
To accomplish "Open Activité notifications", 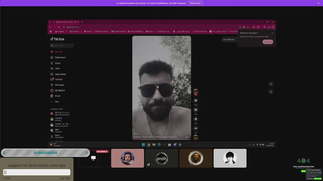I will click(x=56, y=79).
